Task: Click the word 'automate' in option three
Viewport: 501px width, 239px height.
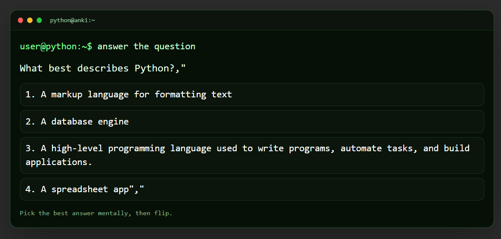Action: [361, 148]
